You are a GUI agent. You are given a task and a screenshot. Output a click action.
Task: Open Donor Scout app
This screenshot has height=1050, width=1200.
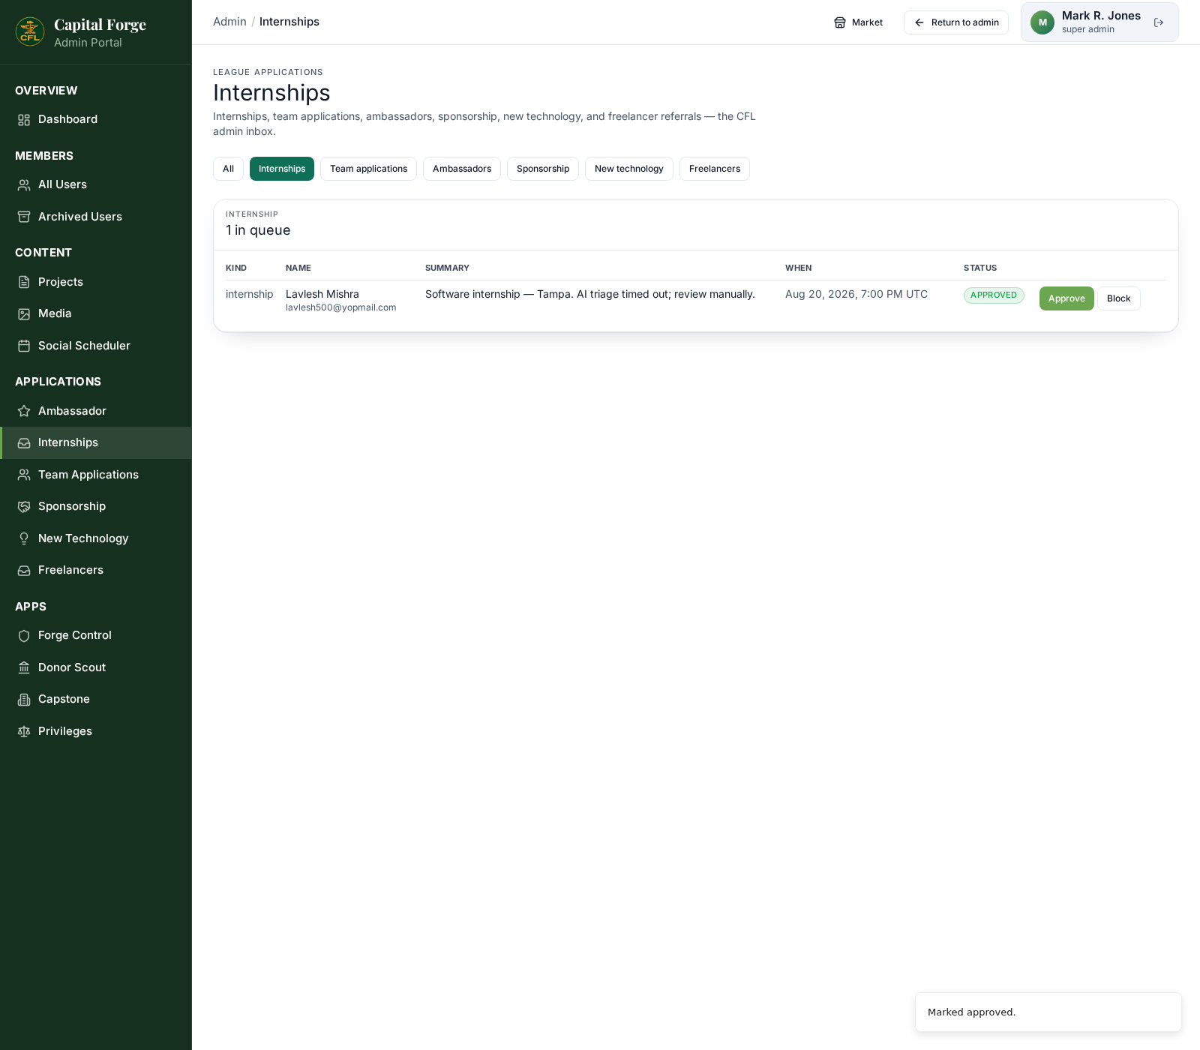pyautogui.click(x=96, y=667)
